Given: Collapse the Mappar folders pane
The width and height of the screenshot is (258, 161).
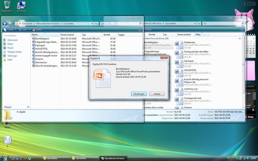Looking at the screenshot, I should click(x=28, y=107).
